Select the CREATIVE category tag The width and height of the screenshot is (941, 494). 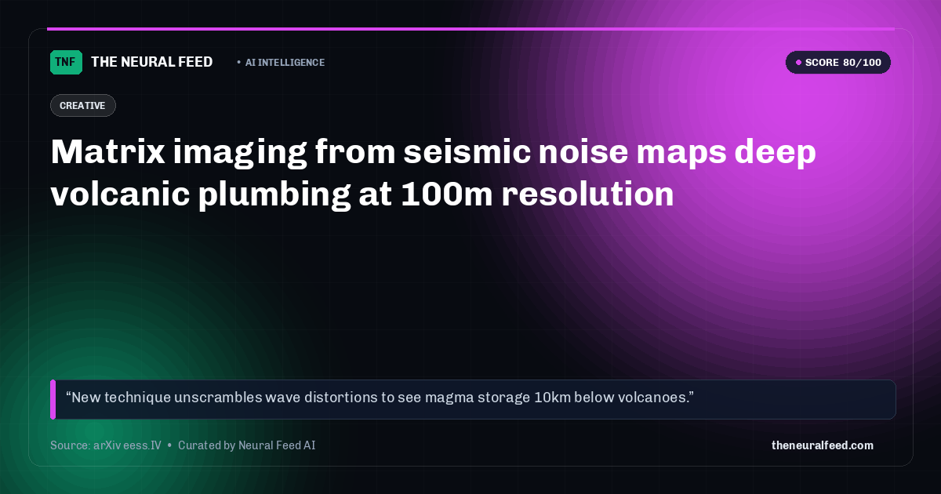[x=83, y=106]
